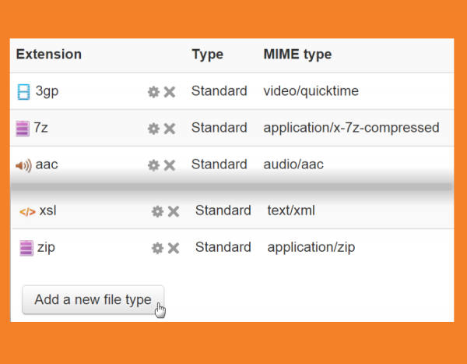467x364 pixels.
Task: Click the MIME type column header
Action: coord(297,55)
